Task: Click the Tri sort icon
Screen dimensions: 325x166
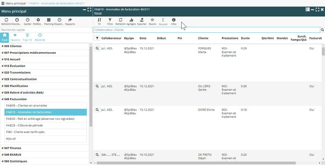Action: click(x=99, y=20)
